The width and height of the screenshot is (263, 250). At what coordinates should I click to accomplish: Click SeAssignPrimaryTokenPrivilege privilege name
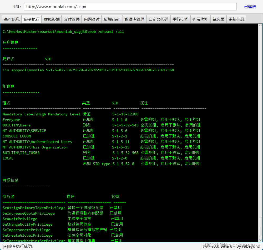tap(34, 208)
